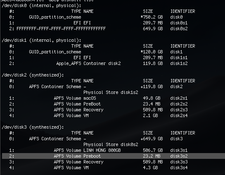Screen dimensions: 225x175
Task: Click the *750.2 GB size value
Action: point(152,17)
